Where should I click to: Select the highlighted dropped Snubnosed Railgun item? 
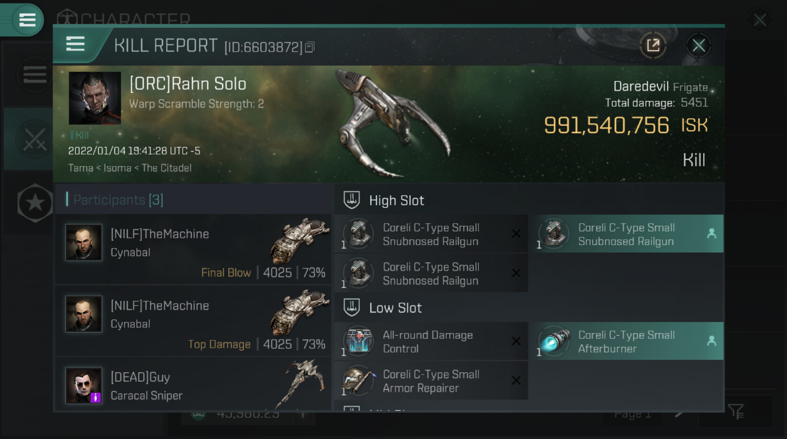(x=625, y=234)
